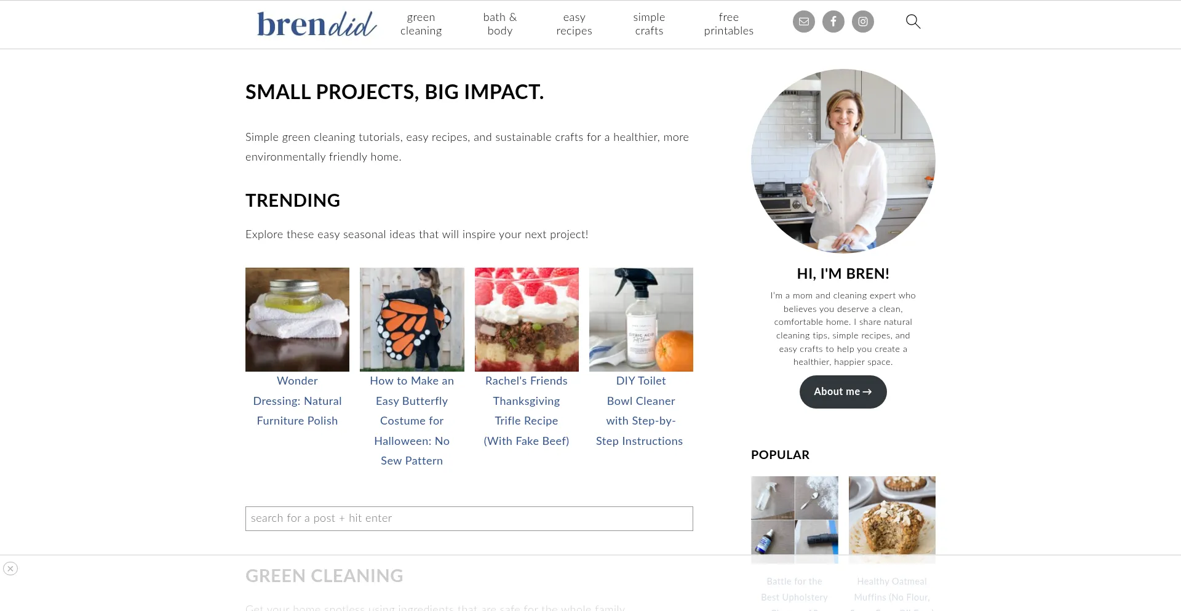Click Bren's circular profile photo

point(843,161)
